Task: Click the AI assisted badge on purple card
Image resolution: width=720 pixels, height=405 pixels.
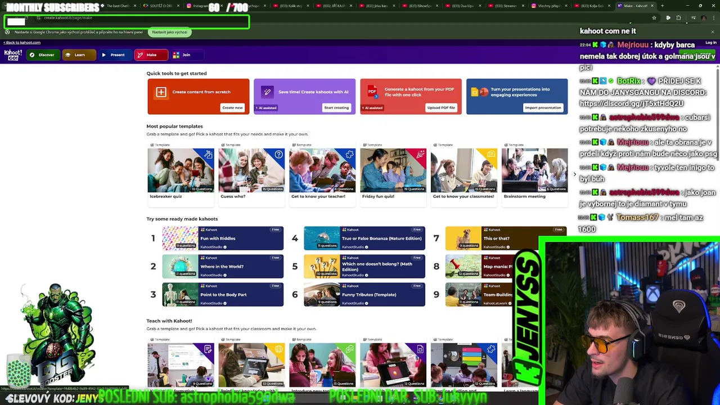Action: 266,108
